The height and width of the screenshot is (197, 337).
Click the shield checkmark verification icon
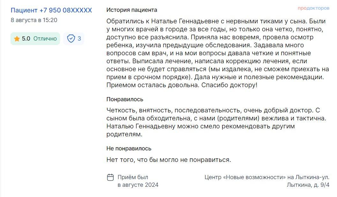(71, 39)
